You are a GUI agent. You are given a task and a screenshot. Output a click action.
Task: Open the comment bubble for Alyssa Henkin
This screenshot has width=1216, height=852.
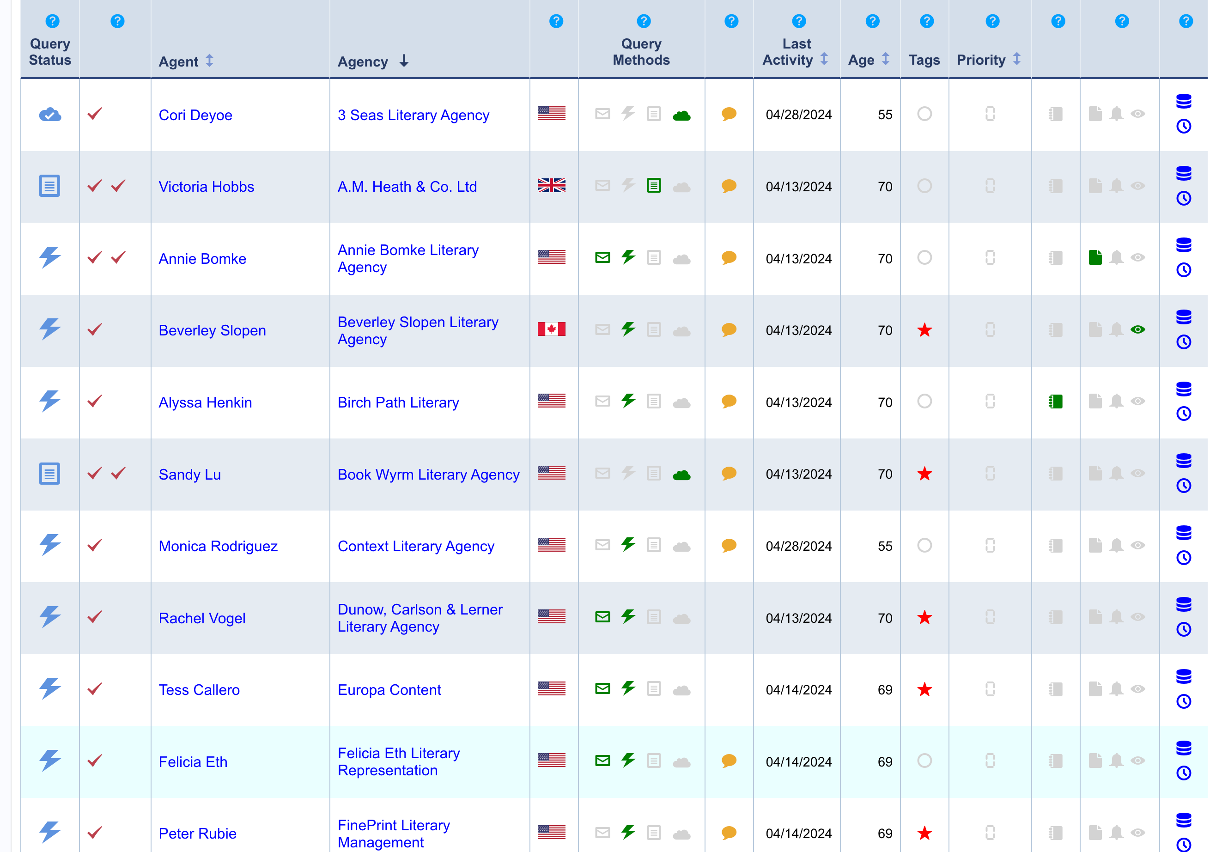pos(730,402)
